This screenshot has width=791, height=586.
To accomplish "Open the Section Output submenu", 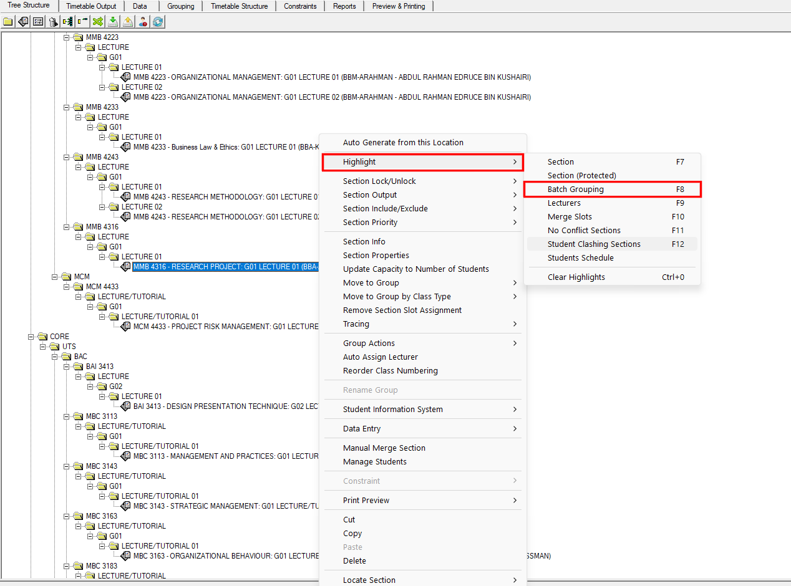I will (x=423, y=195).
